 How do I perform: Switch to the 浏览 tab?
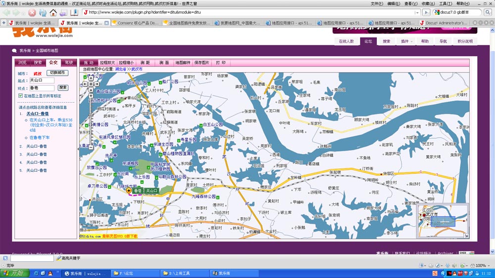22,62
